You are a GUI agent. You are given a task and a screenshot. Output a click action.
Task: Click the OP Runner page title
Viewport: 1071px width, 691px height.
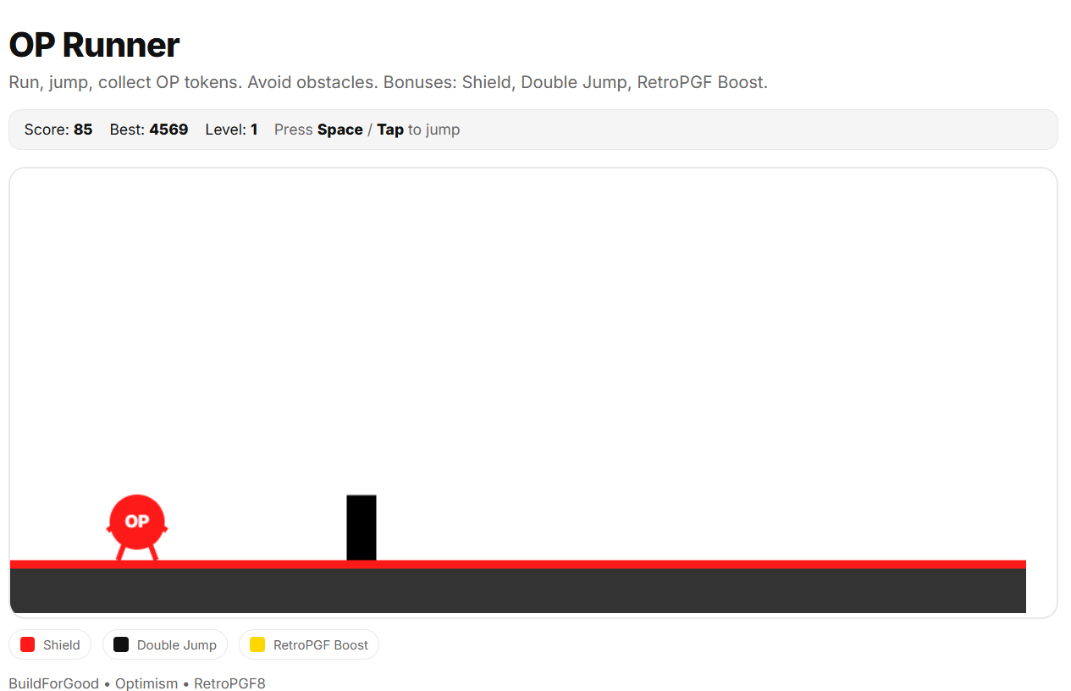tap(94, 45)
